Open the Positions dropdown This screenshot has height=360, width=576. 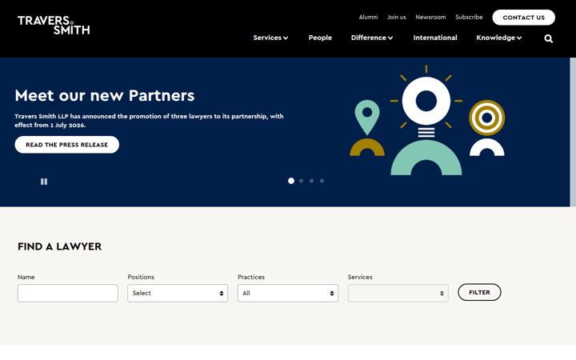click(x=178, y=293)
